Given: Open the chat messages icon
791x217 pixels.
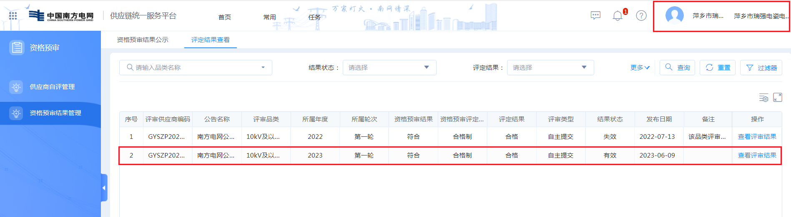Looking at the screenshot, I should pyautogui.click(x=595, y=16).
